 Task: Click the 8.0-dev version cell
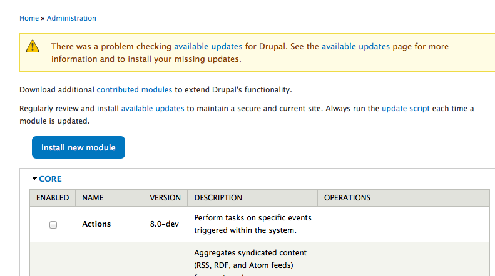point(164,224)
